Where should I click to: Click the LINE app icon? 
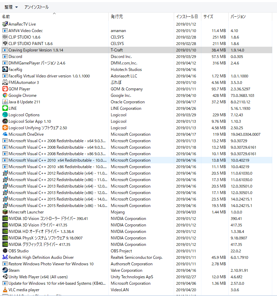pyautogui.click(x=5, y=108)
